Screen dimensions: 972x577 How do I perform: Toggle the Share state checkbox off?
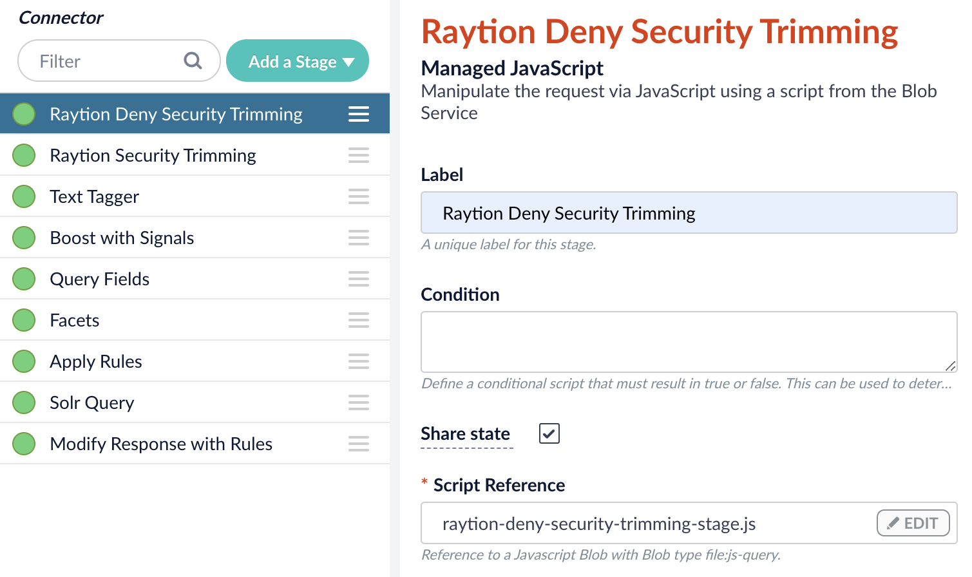pos(548,433)
